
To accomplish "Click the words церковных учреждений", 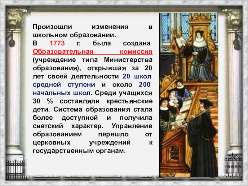I will (82, 143).
